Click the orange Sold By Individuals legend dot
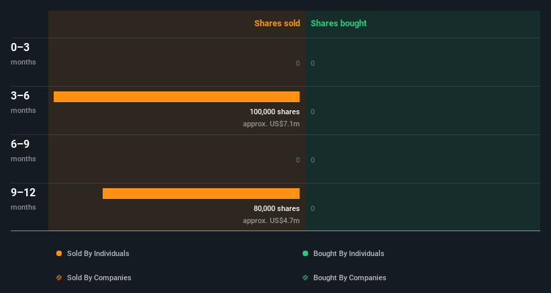Image resolution: width=551 pixels, height=293 pixels. pyautogui.click(x=59, y=253)
